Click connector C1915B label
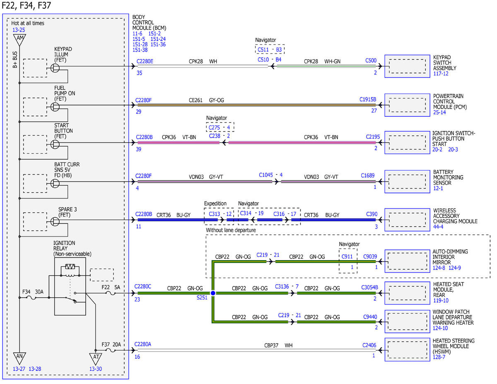Viewport: 497px width, 384px height. (368, 100)
